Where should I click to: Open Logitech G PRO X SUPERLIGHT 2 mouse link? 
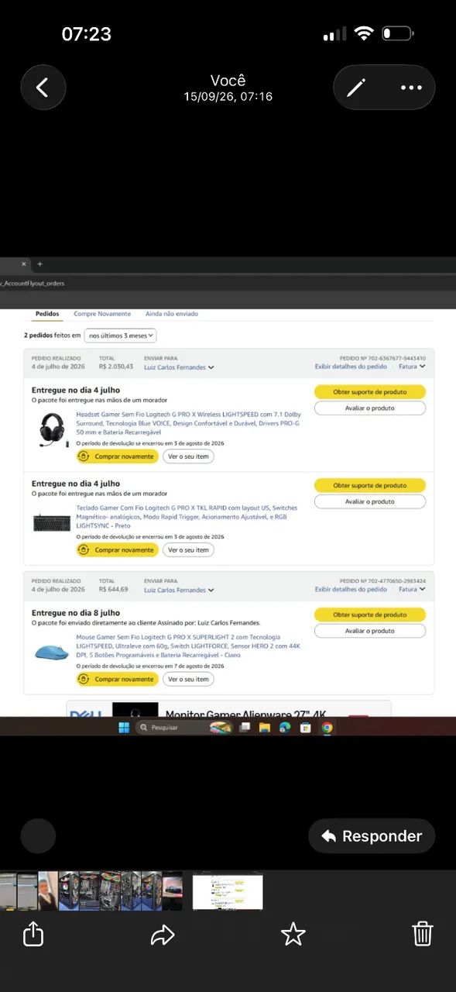point(188,646)
